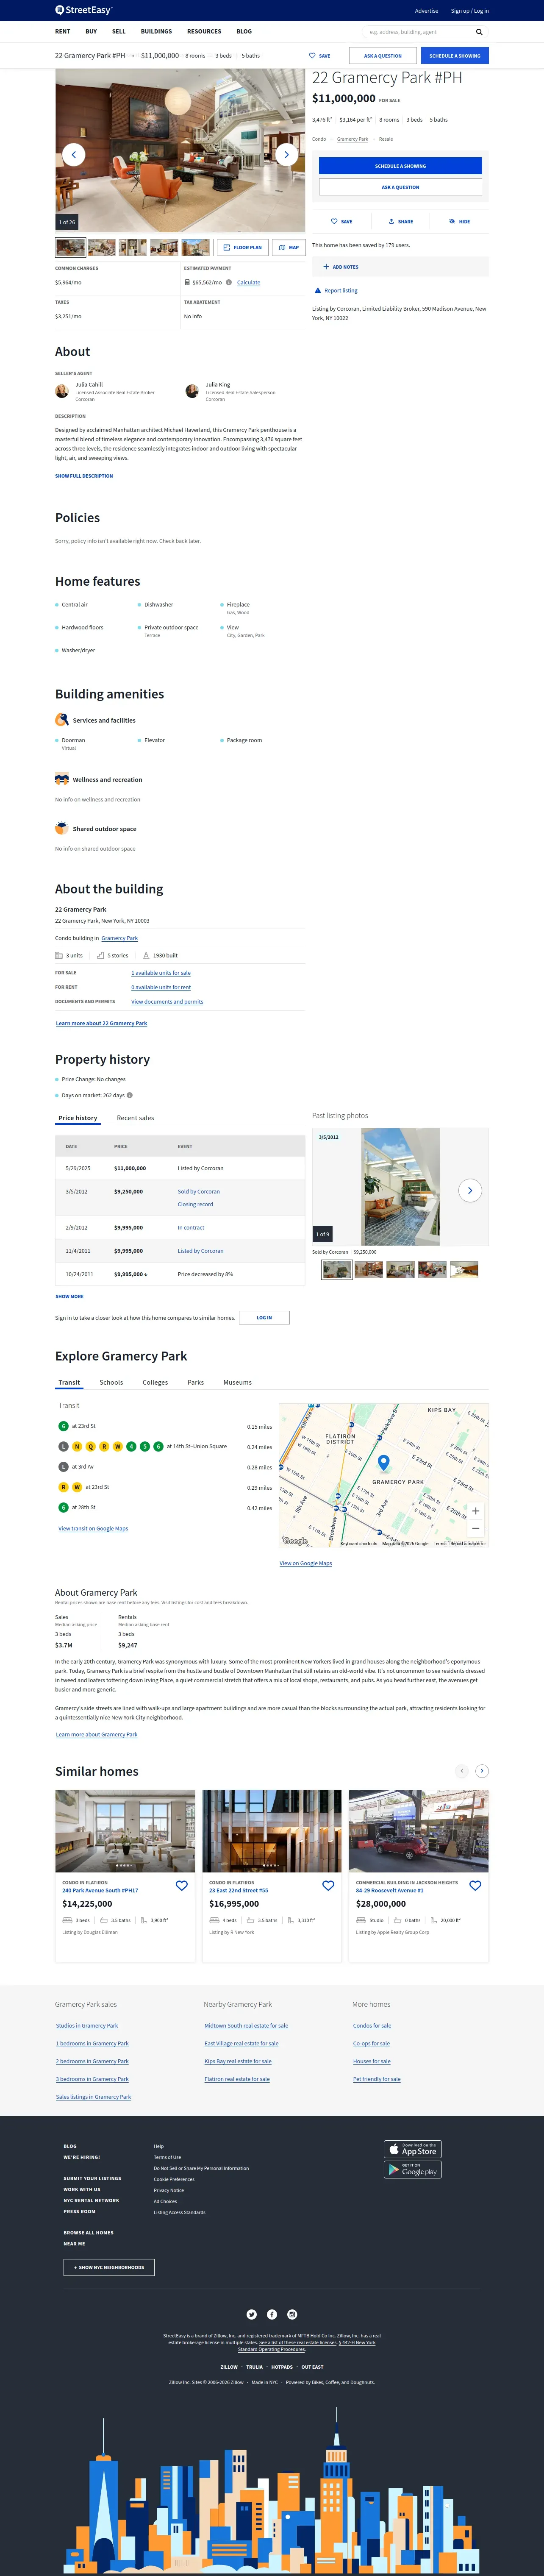544x2576 pixels.
Task: Go to previous photo in main gallery
Action: pyautogui.click(x=73, y=154)
